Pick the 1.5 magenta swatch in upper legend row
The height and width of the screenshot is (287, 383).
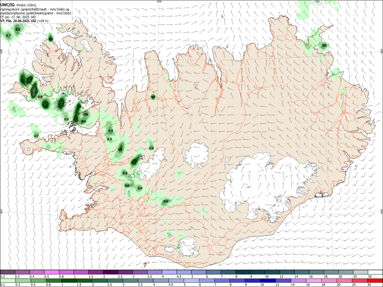tap(95, 272)
